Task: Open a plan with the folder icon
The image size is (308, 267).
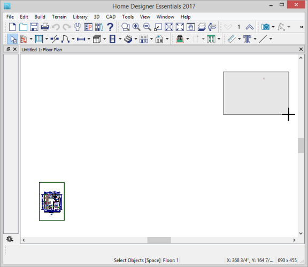Action: (x=23, y=27)
